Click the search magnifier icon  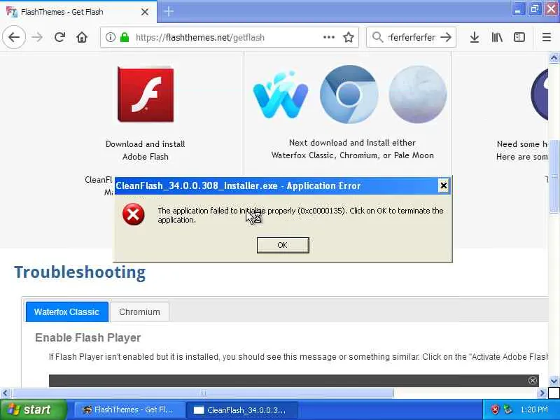pos(377,37)
